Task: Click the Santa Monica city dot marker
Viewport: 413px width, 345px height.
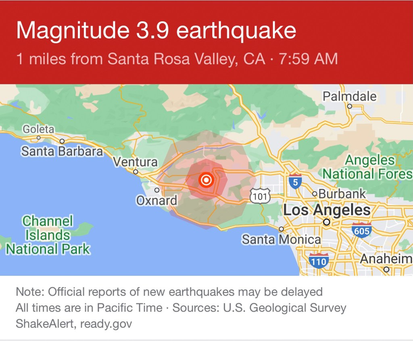Action: (x=282, y=229)
